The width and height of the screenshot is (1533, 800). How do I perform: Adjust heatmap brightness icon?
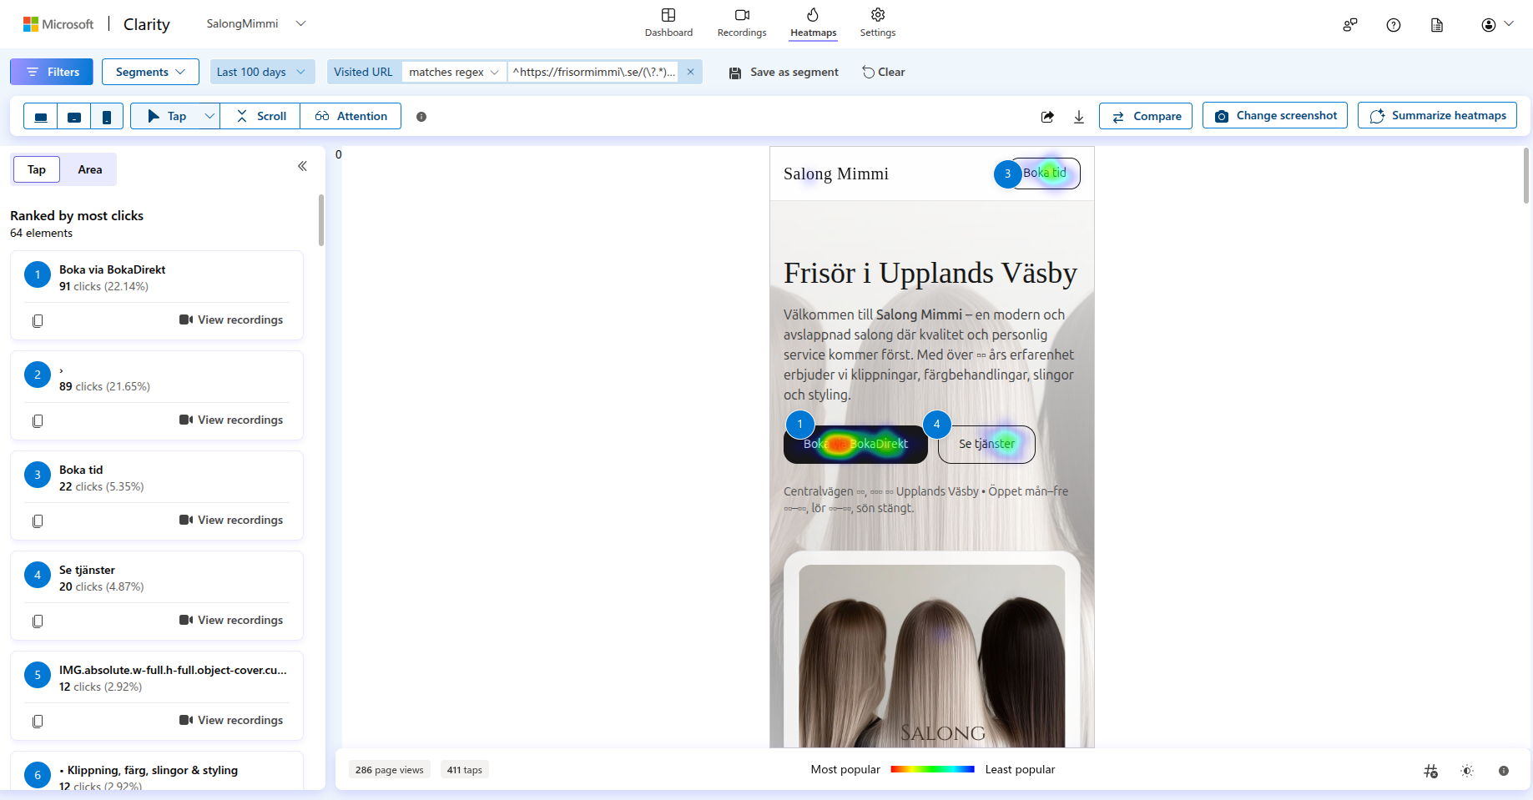point(1467,771)
